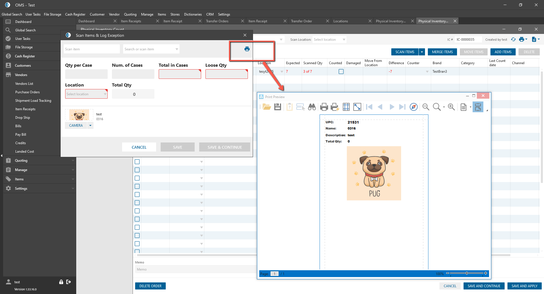544x294 pixels.
Task: Log out using the sign-out icon
Action: 69,282
